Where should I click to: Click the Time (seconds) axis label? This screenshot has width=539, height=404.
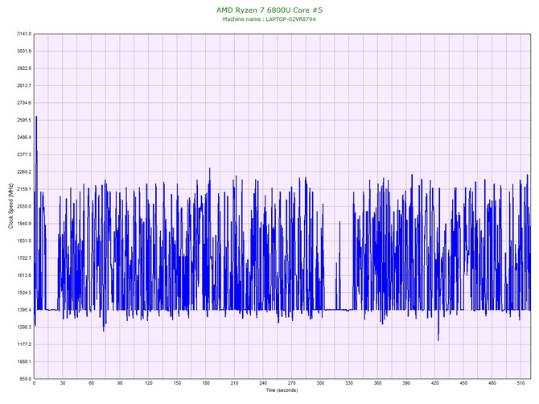282,390
